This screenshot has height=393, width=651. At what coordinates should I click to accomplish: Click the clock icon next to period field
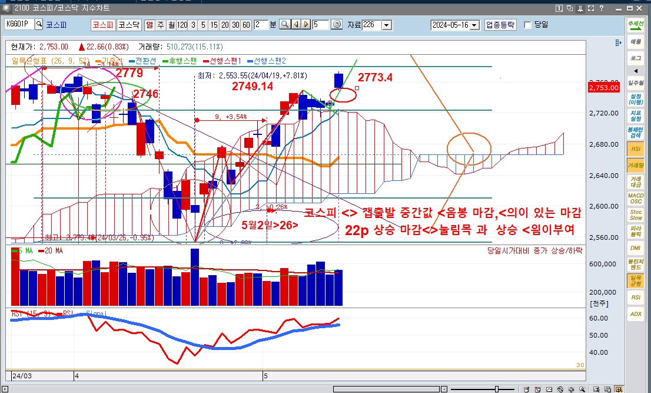pyautogui.click(x=337, y=25)
